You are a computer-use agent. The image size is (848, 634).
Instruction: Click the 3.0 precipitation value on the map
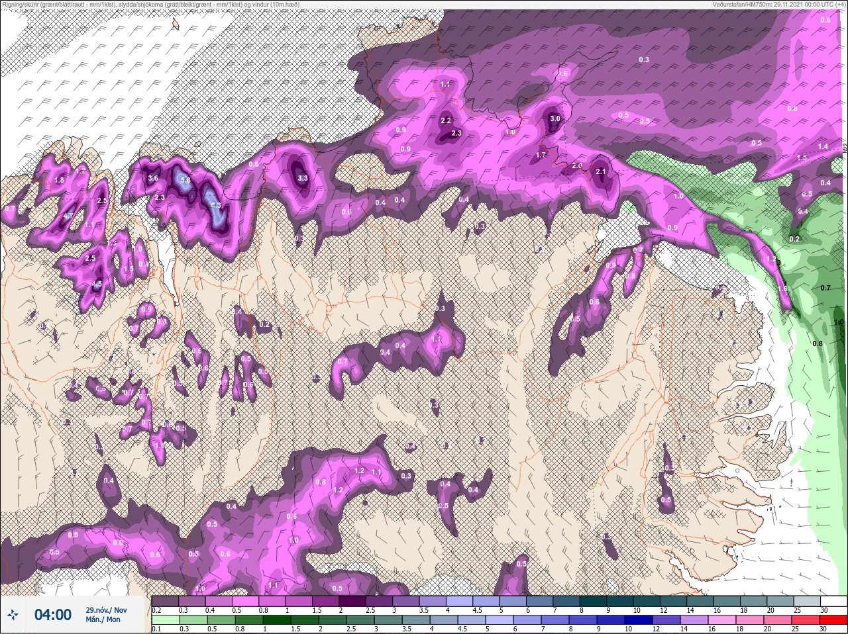tap(555, 118)
